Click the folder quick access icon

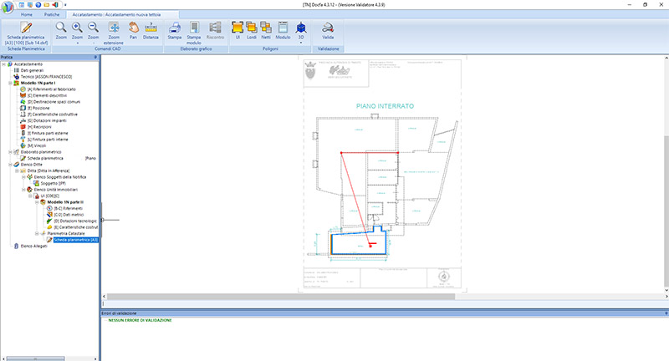click(x=47, y=5)
